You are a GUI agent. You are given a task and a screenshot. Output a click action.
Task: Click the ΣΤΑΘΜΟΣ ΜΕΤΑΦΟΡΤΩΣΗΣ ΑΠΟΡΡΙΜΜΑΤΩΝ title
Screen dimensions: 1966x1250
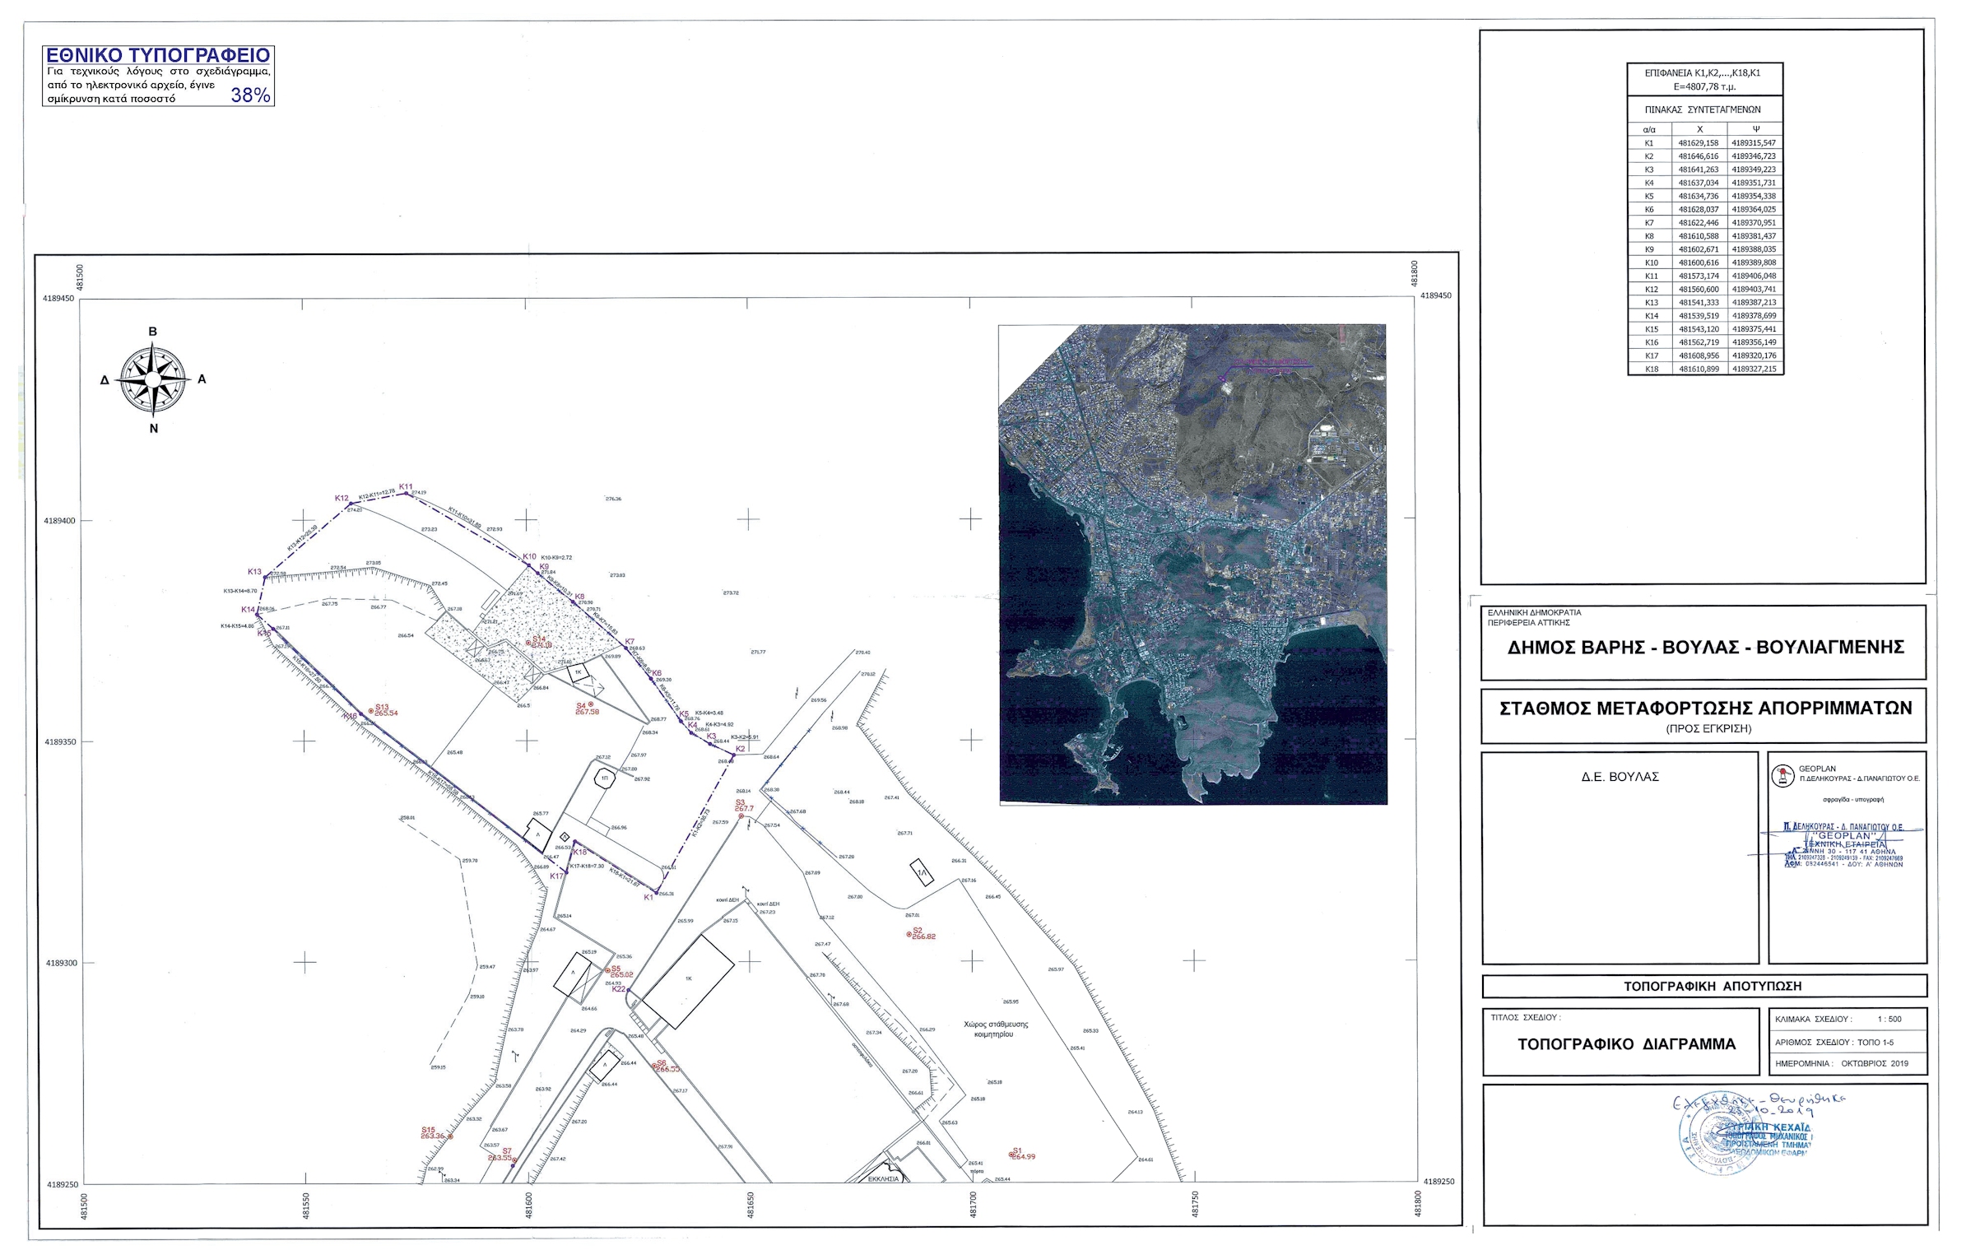pos(1705,709)
